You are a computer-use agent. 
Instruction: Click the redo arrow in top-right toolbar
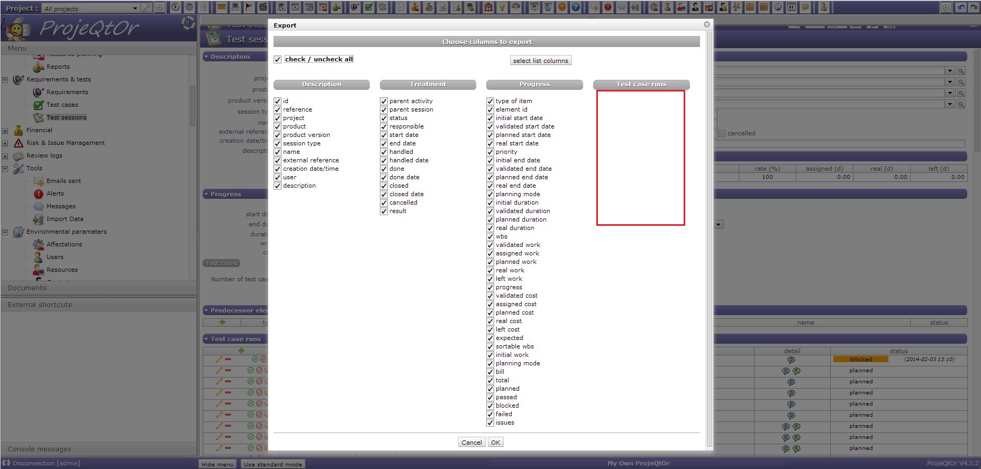pyautogui.click(x=974, y=7)
